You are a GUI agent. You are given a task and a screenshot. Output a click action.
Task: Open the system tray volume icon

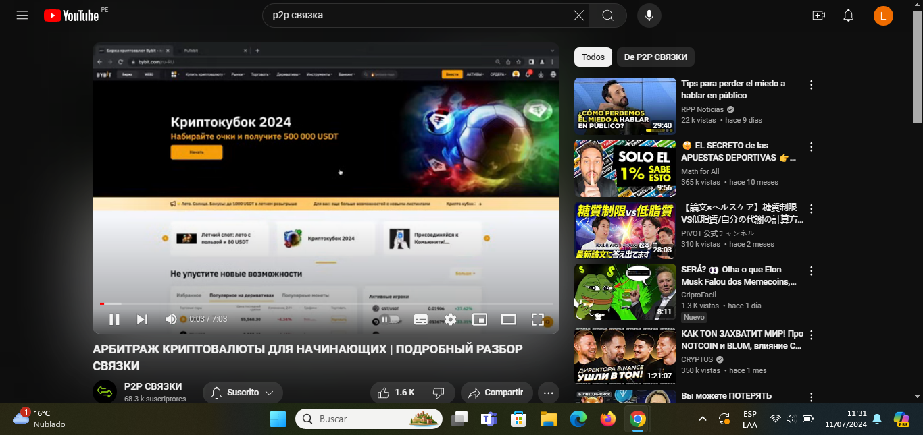tap(791, 419)
